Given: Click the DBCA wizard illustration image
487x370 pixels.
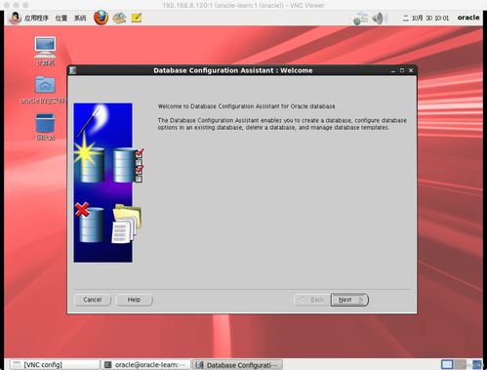Looking at the screenshot, I should point(107,183).
